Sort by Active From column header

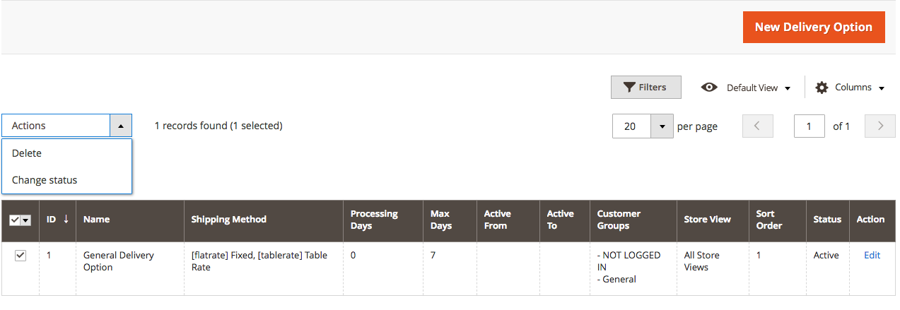tap(508, 220)
